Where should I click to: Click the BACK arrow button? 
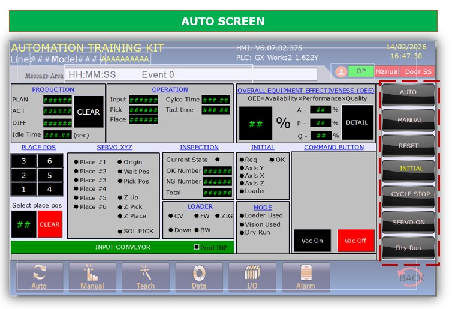click(x=411, y=278)
